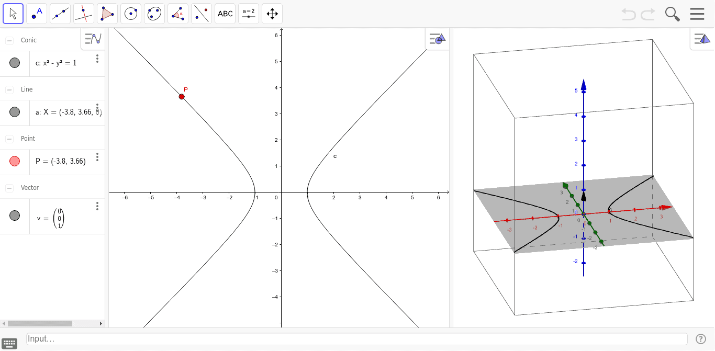Select the Move Graphics View tool
Viewport: 715px width, 351px height.
pos(272,14)
